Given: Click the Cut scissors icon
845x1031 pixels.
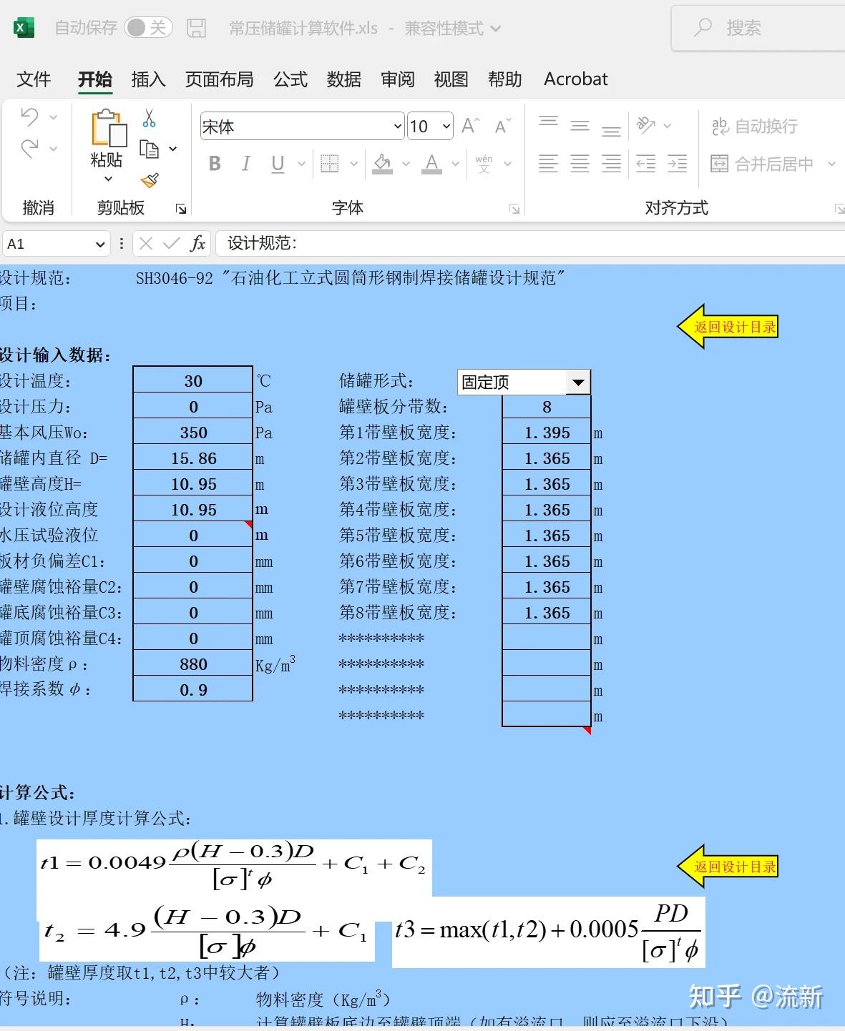Looking at the screenshot, I should (x=149, y=119).
